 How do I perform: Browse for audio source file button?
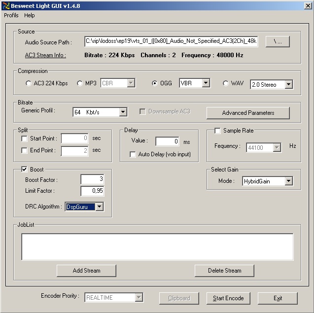pyautogui.click(x=278, y=41)
